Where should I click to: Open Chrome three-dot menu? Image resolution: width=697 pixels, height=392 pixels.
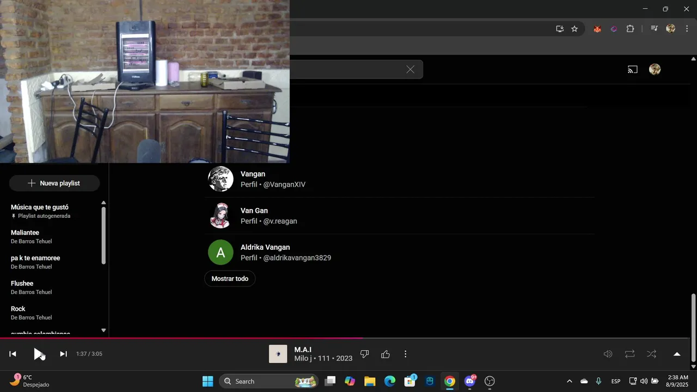[687, 29]
